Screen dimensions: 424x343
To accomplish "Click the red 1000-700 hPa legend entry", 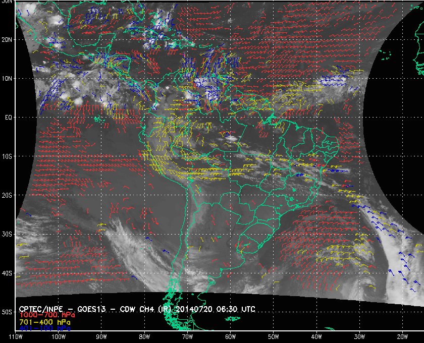I will (47, 315).
